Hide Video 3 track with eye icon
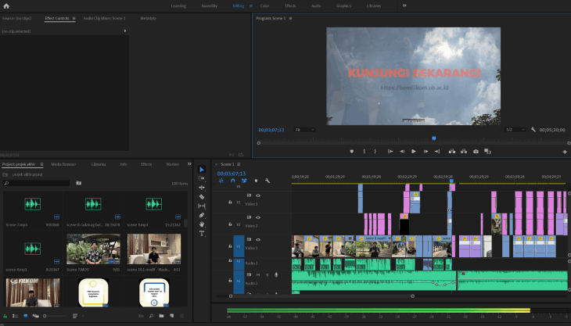 (258, 195)
